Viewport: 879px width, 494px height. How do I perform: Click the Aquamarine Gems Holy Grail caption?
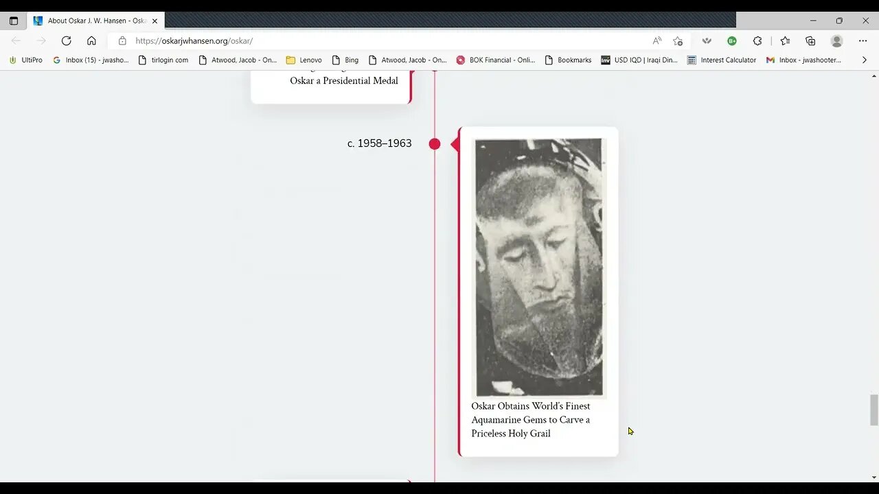[x=530, y=419]
